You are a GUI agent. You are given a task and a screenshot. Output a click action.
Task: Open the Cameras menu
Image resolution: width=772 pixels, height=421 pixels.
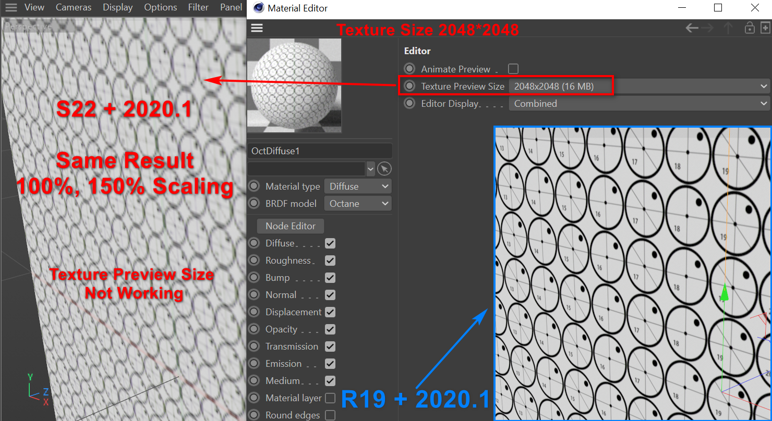74,8
